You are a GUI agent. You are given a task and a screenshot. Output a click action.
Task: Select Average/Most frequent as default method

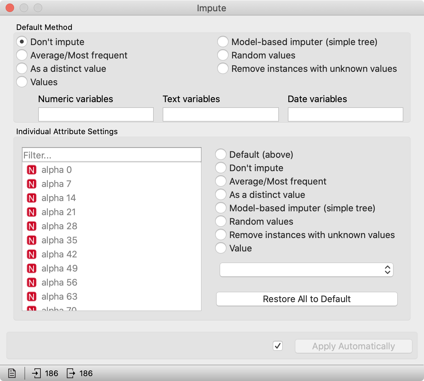point(22,55)
